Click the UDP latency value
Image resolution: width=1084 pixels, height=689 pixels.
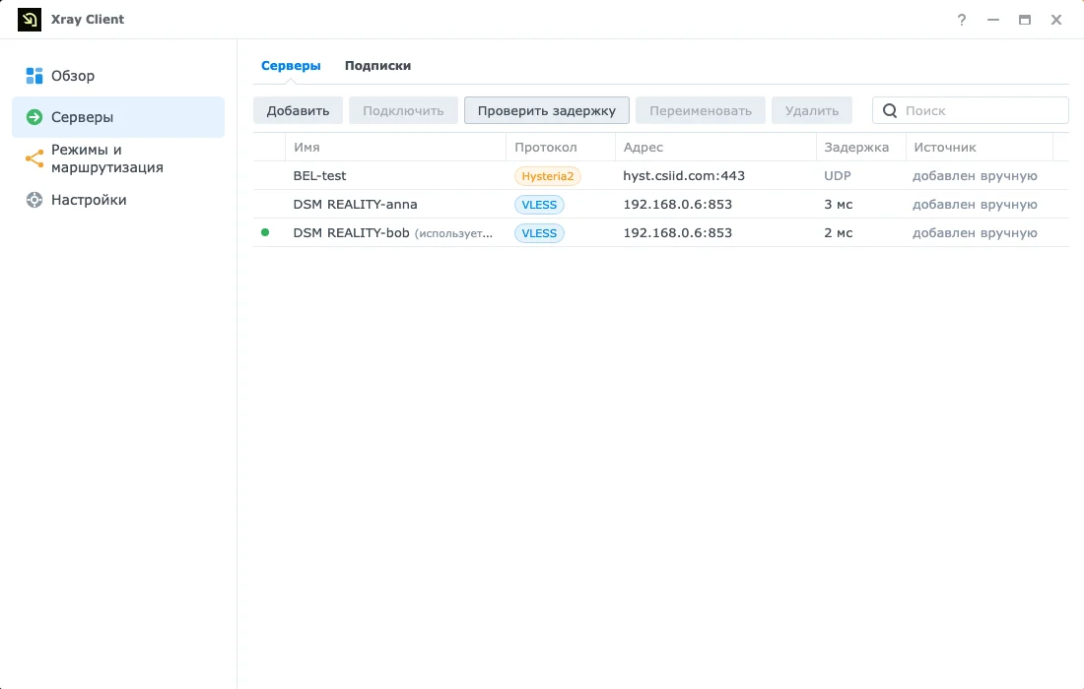pos(837,175)
